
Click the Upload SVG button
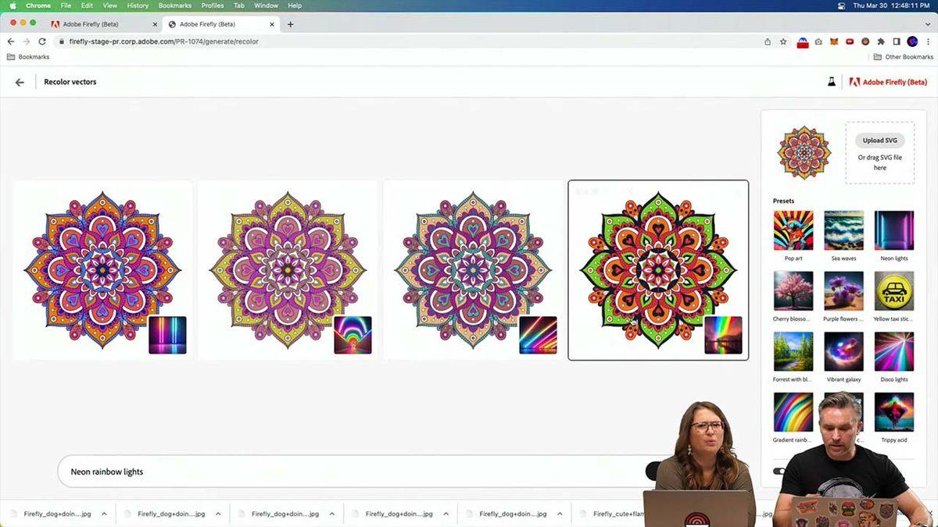879,141
